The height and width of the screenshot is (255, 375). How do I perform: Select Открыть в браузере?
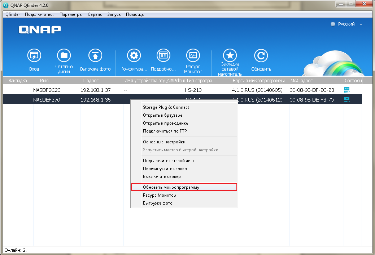pyautogui.click(x=184, y=115)
